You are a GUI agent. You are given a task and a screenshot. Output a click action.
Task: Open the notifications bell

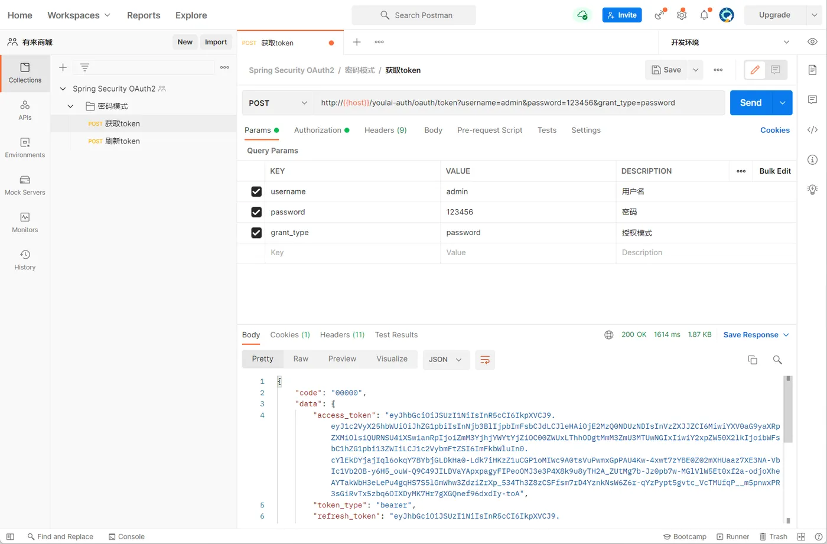point(704,15)
